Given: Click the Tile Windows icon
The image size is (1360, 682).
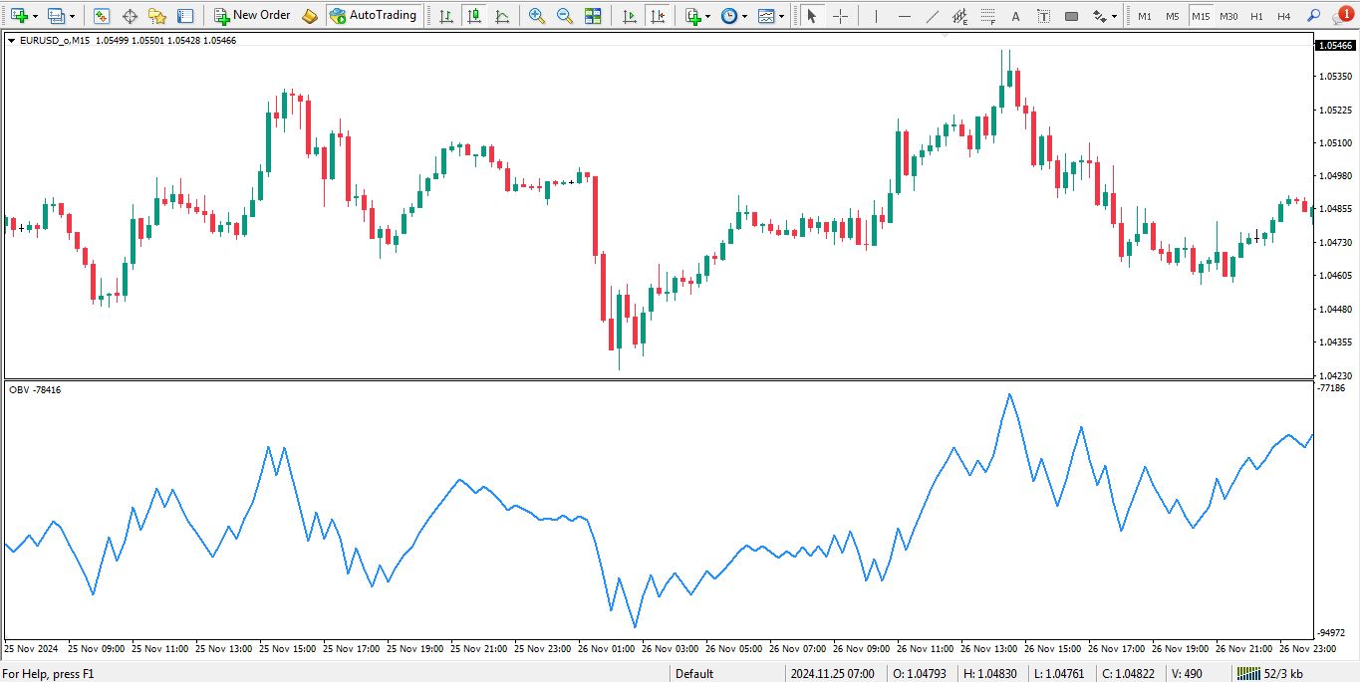Looking at the screenshot, I should (x=593, y=16).
